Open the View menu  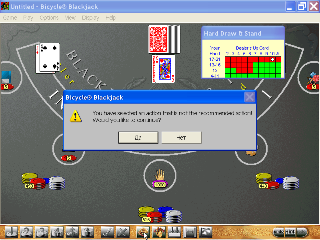(70, 18)
